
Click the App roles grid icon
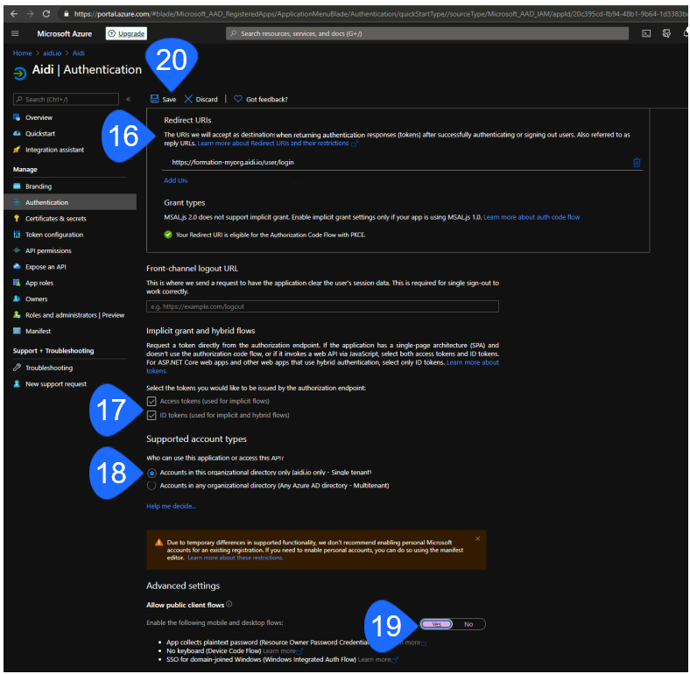pos(17,283)
